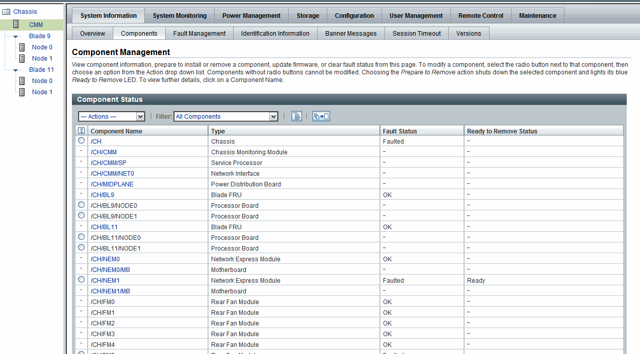
Task: Select the radio button for /CH/BL9/NODE1
Action: [82, 215]
